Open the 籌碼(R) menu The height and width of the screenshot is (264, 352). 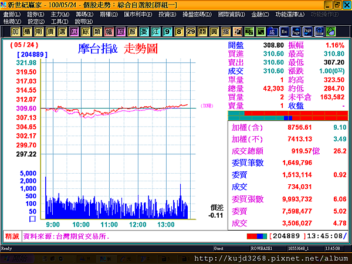(84, 15)
